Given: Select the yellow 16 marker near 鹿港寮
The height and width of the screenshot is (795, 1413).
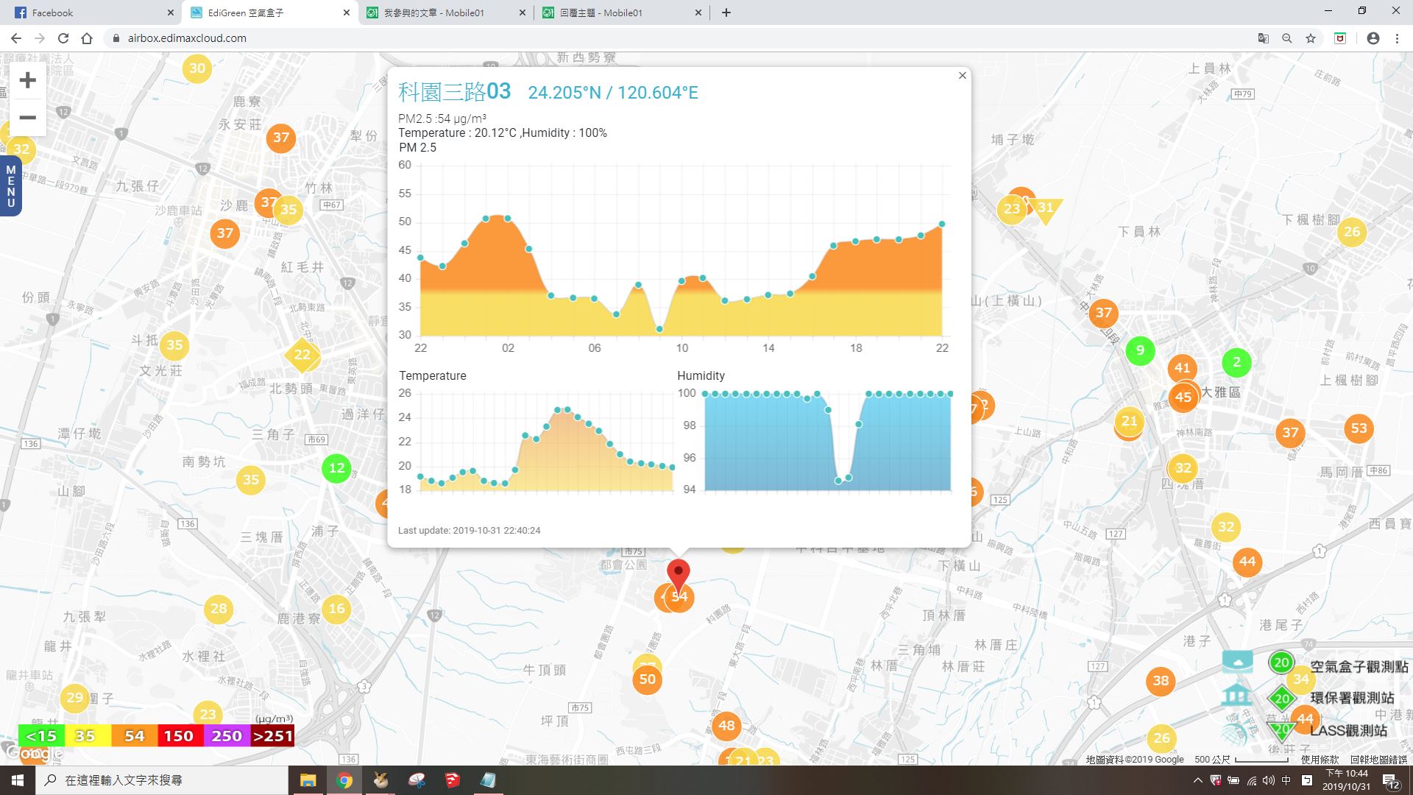Looking at the screenshot, I should pos(336,609).
